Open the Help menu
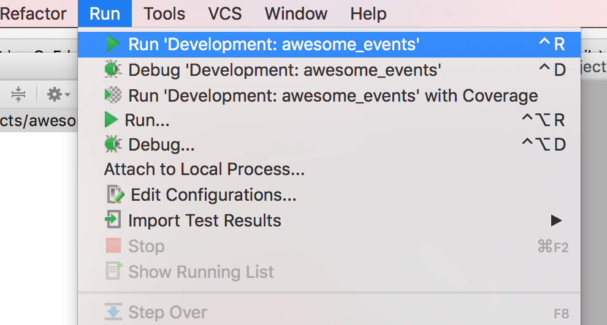The height and width of the screenshot is (325, 607). tap(368, 13)
